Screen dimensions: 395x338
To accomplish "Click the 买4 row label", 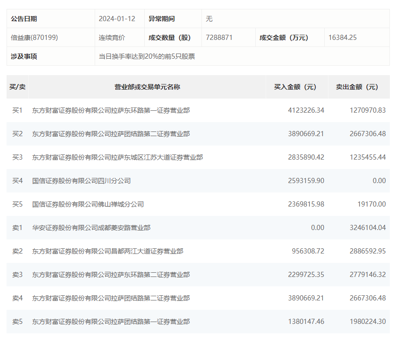I will pyautogui.click(x=17, y=181).
